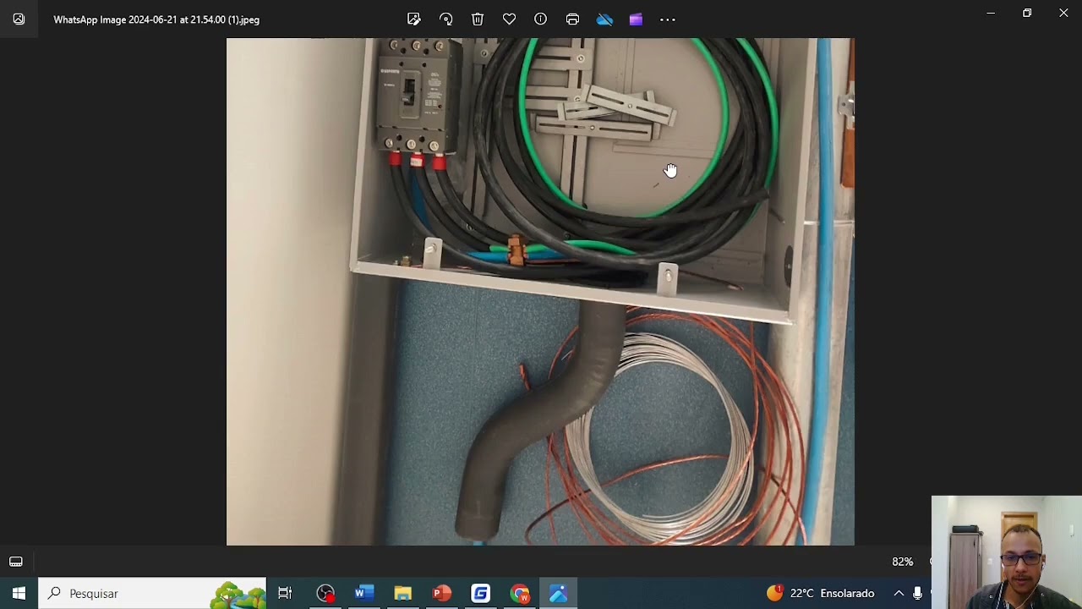Rotate the photo
The height and width of the screenshot is (609, 1082).
[446, 19]
